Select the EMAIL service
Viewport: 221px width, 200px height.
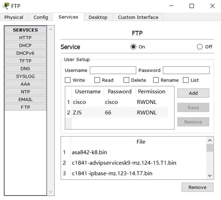tap(25, 100)
